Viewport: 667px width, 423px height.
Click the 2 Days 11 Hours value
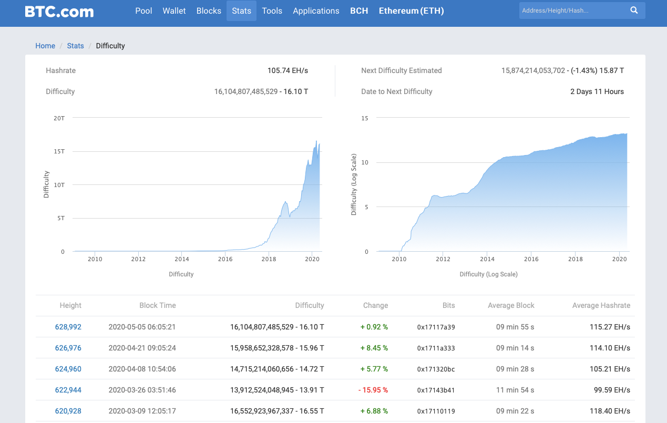point(597,91)
